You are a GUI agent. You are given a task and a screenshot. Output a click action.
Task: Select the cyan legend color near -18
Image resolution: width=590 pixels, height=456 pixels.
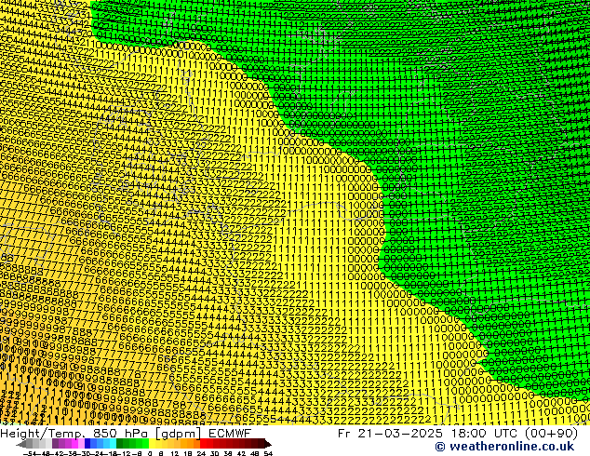click(113, 443)
